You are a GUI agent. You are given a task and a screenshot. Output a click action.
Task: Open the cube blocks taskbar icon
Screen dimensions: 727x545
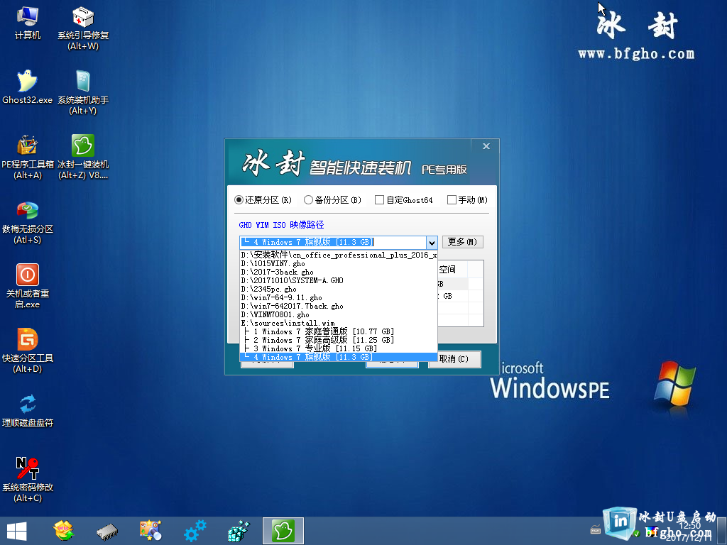[x=239, y=531]
